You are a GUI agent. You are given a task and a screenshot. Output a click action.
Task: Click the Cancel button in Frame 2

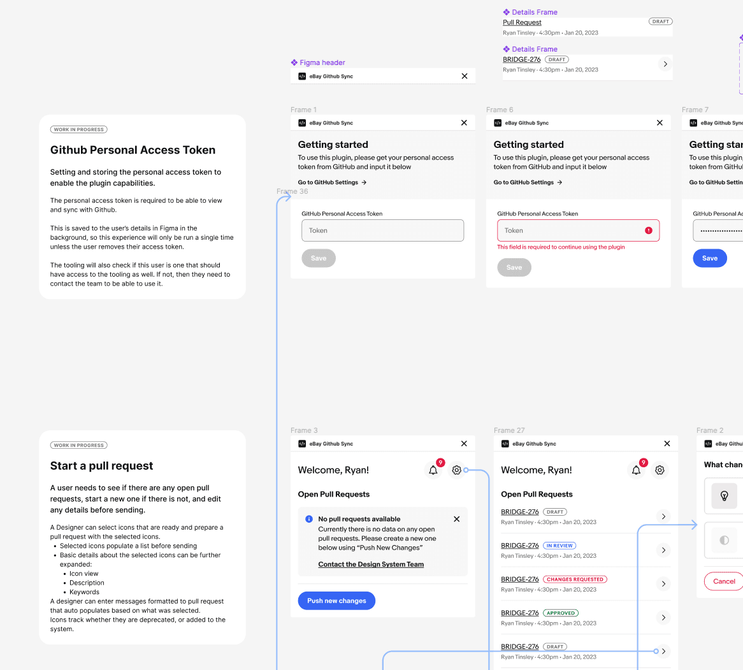724,581
